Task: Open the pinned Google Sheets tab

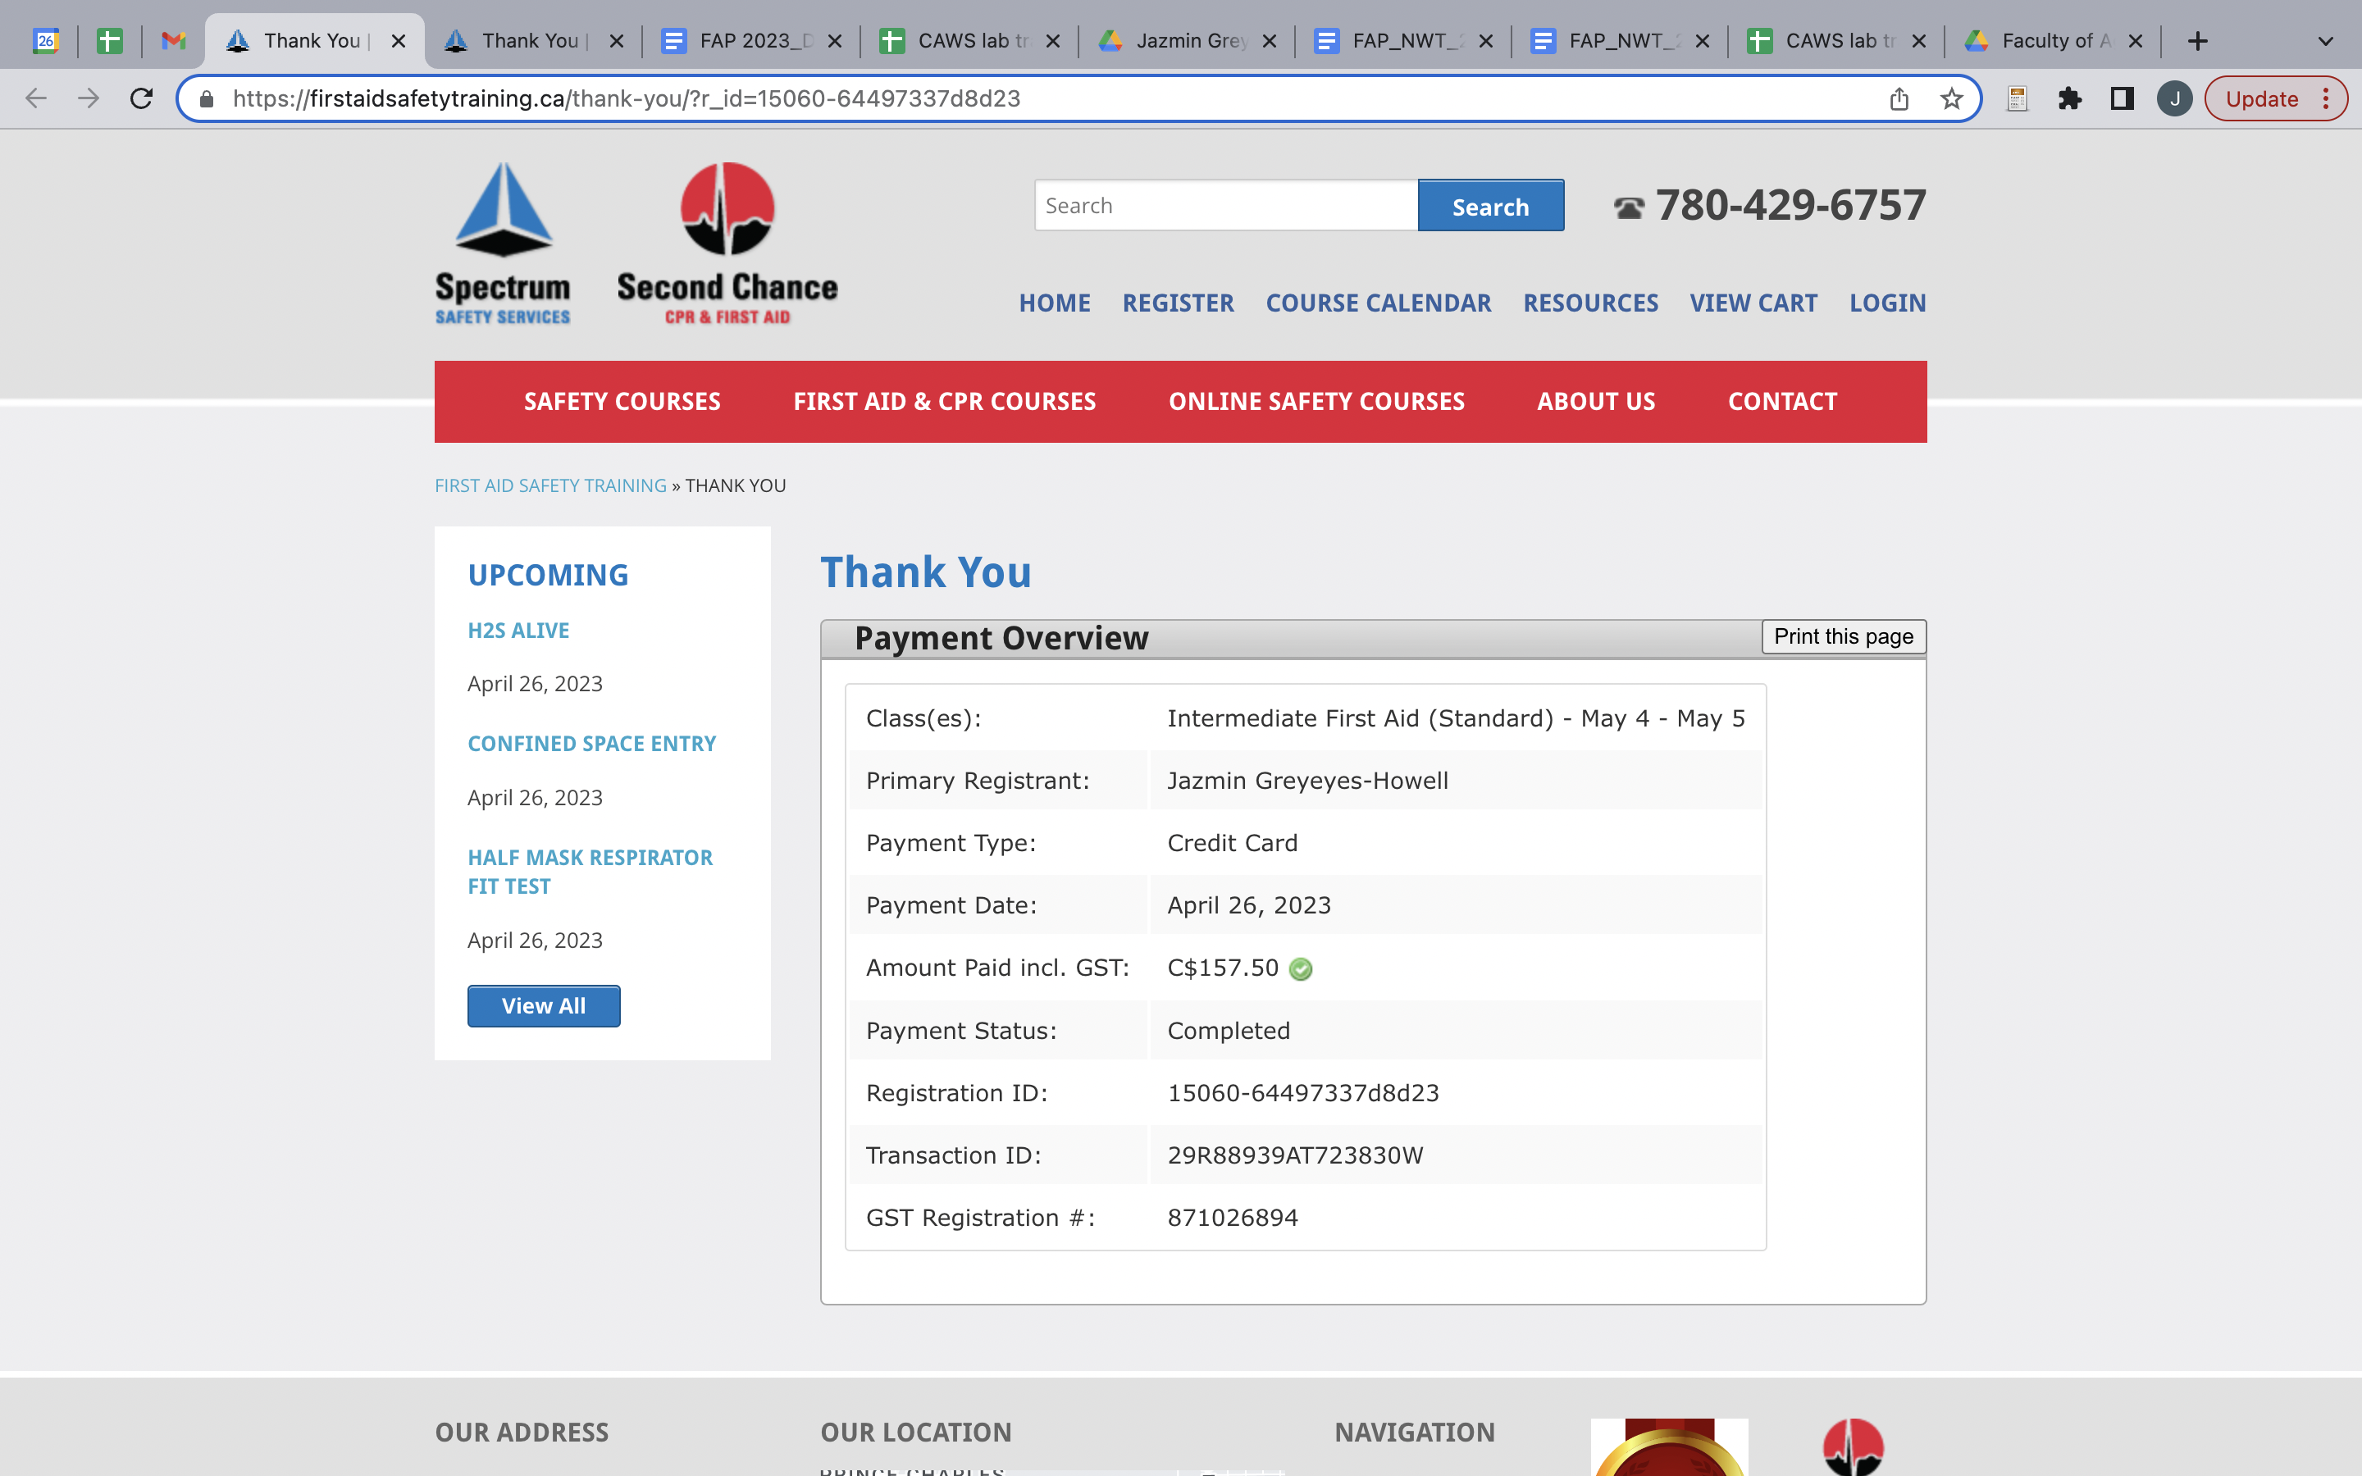Action: pos(109,41)
